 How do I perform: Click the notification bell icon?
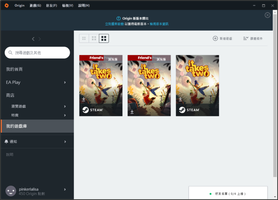point(6,142)
